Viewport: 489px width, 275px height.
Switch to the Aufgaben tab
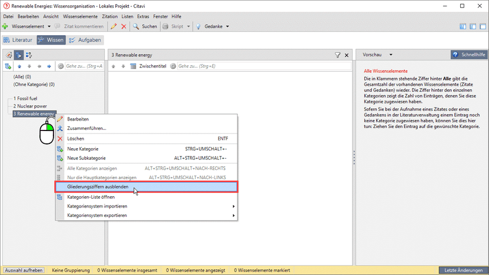(x=85, y=40)
